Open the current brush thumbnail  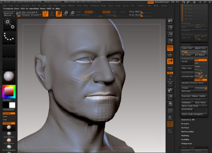point(9,25)
